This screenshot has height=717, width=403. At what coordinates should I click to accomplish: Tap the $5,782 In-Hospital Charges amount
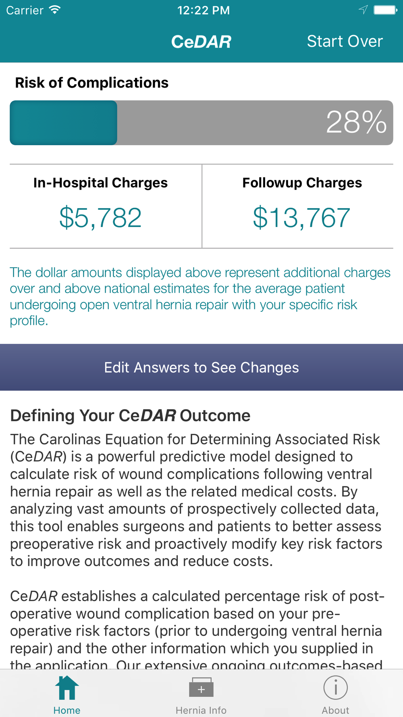click(101, 218)
